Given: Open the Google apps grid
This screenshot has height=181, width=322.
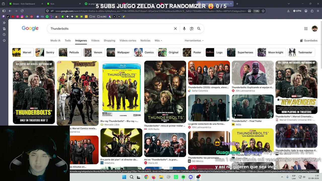Looking at the screenshot, I should click(306, 29).
